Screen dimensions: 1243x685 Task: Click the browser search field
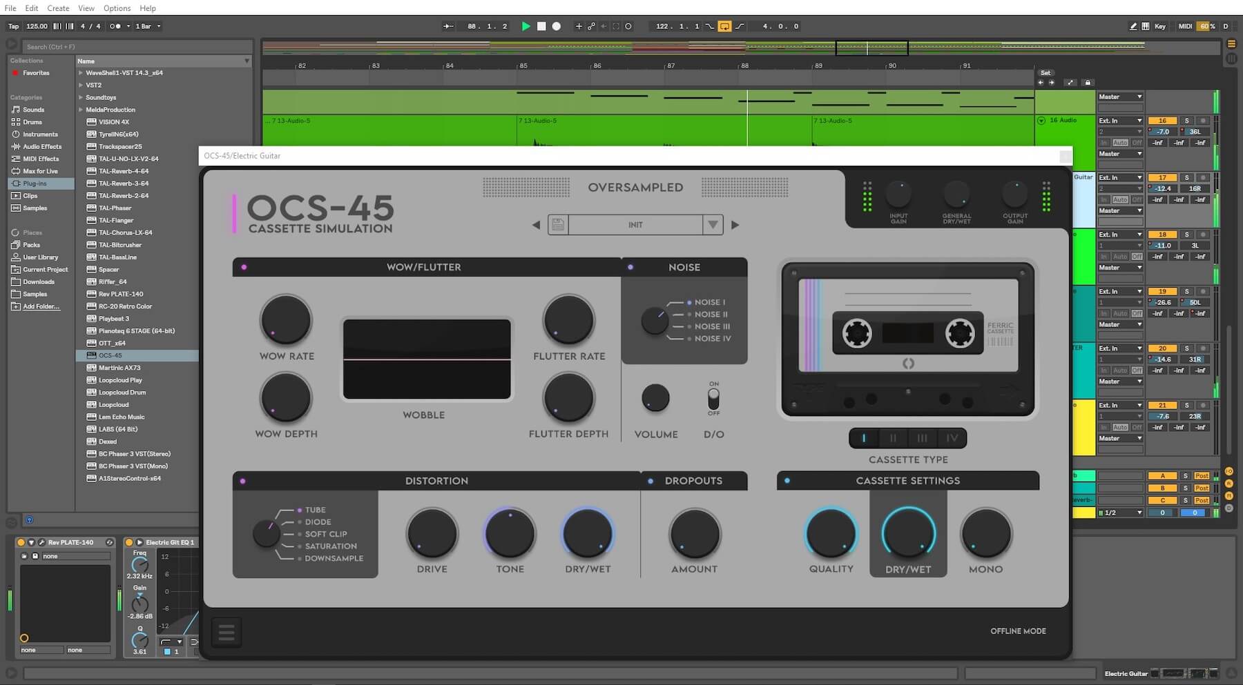pos(138,47)
